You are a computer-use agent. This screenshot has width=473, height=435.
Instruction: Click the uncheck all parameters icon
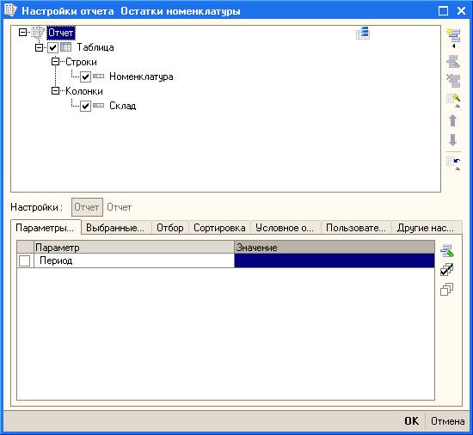click(x=446, y=290)
